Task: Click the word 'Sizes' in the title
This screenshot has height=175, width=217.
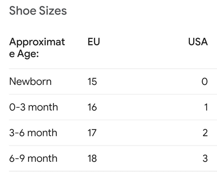Action: click(x=52, y=11)
